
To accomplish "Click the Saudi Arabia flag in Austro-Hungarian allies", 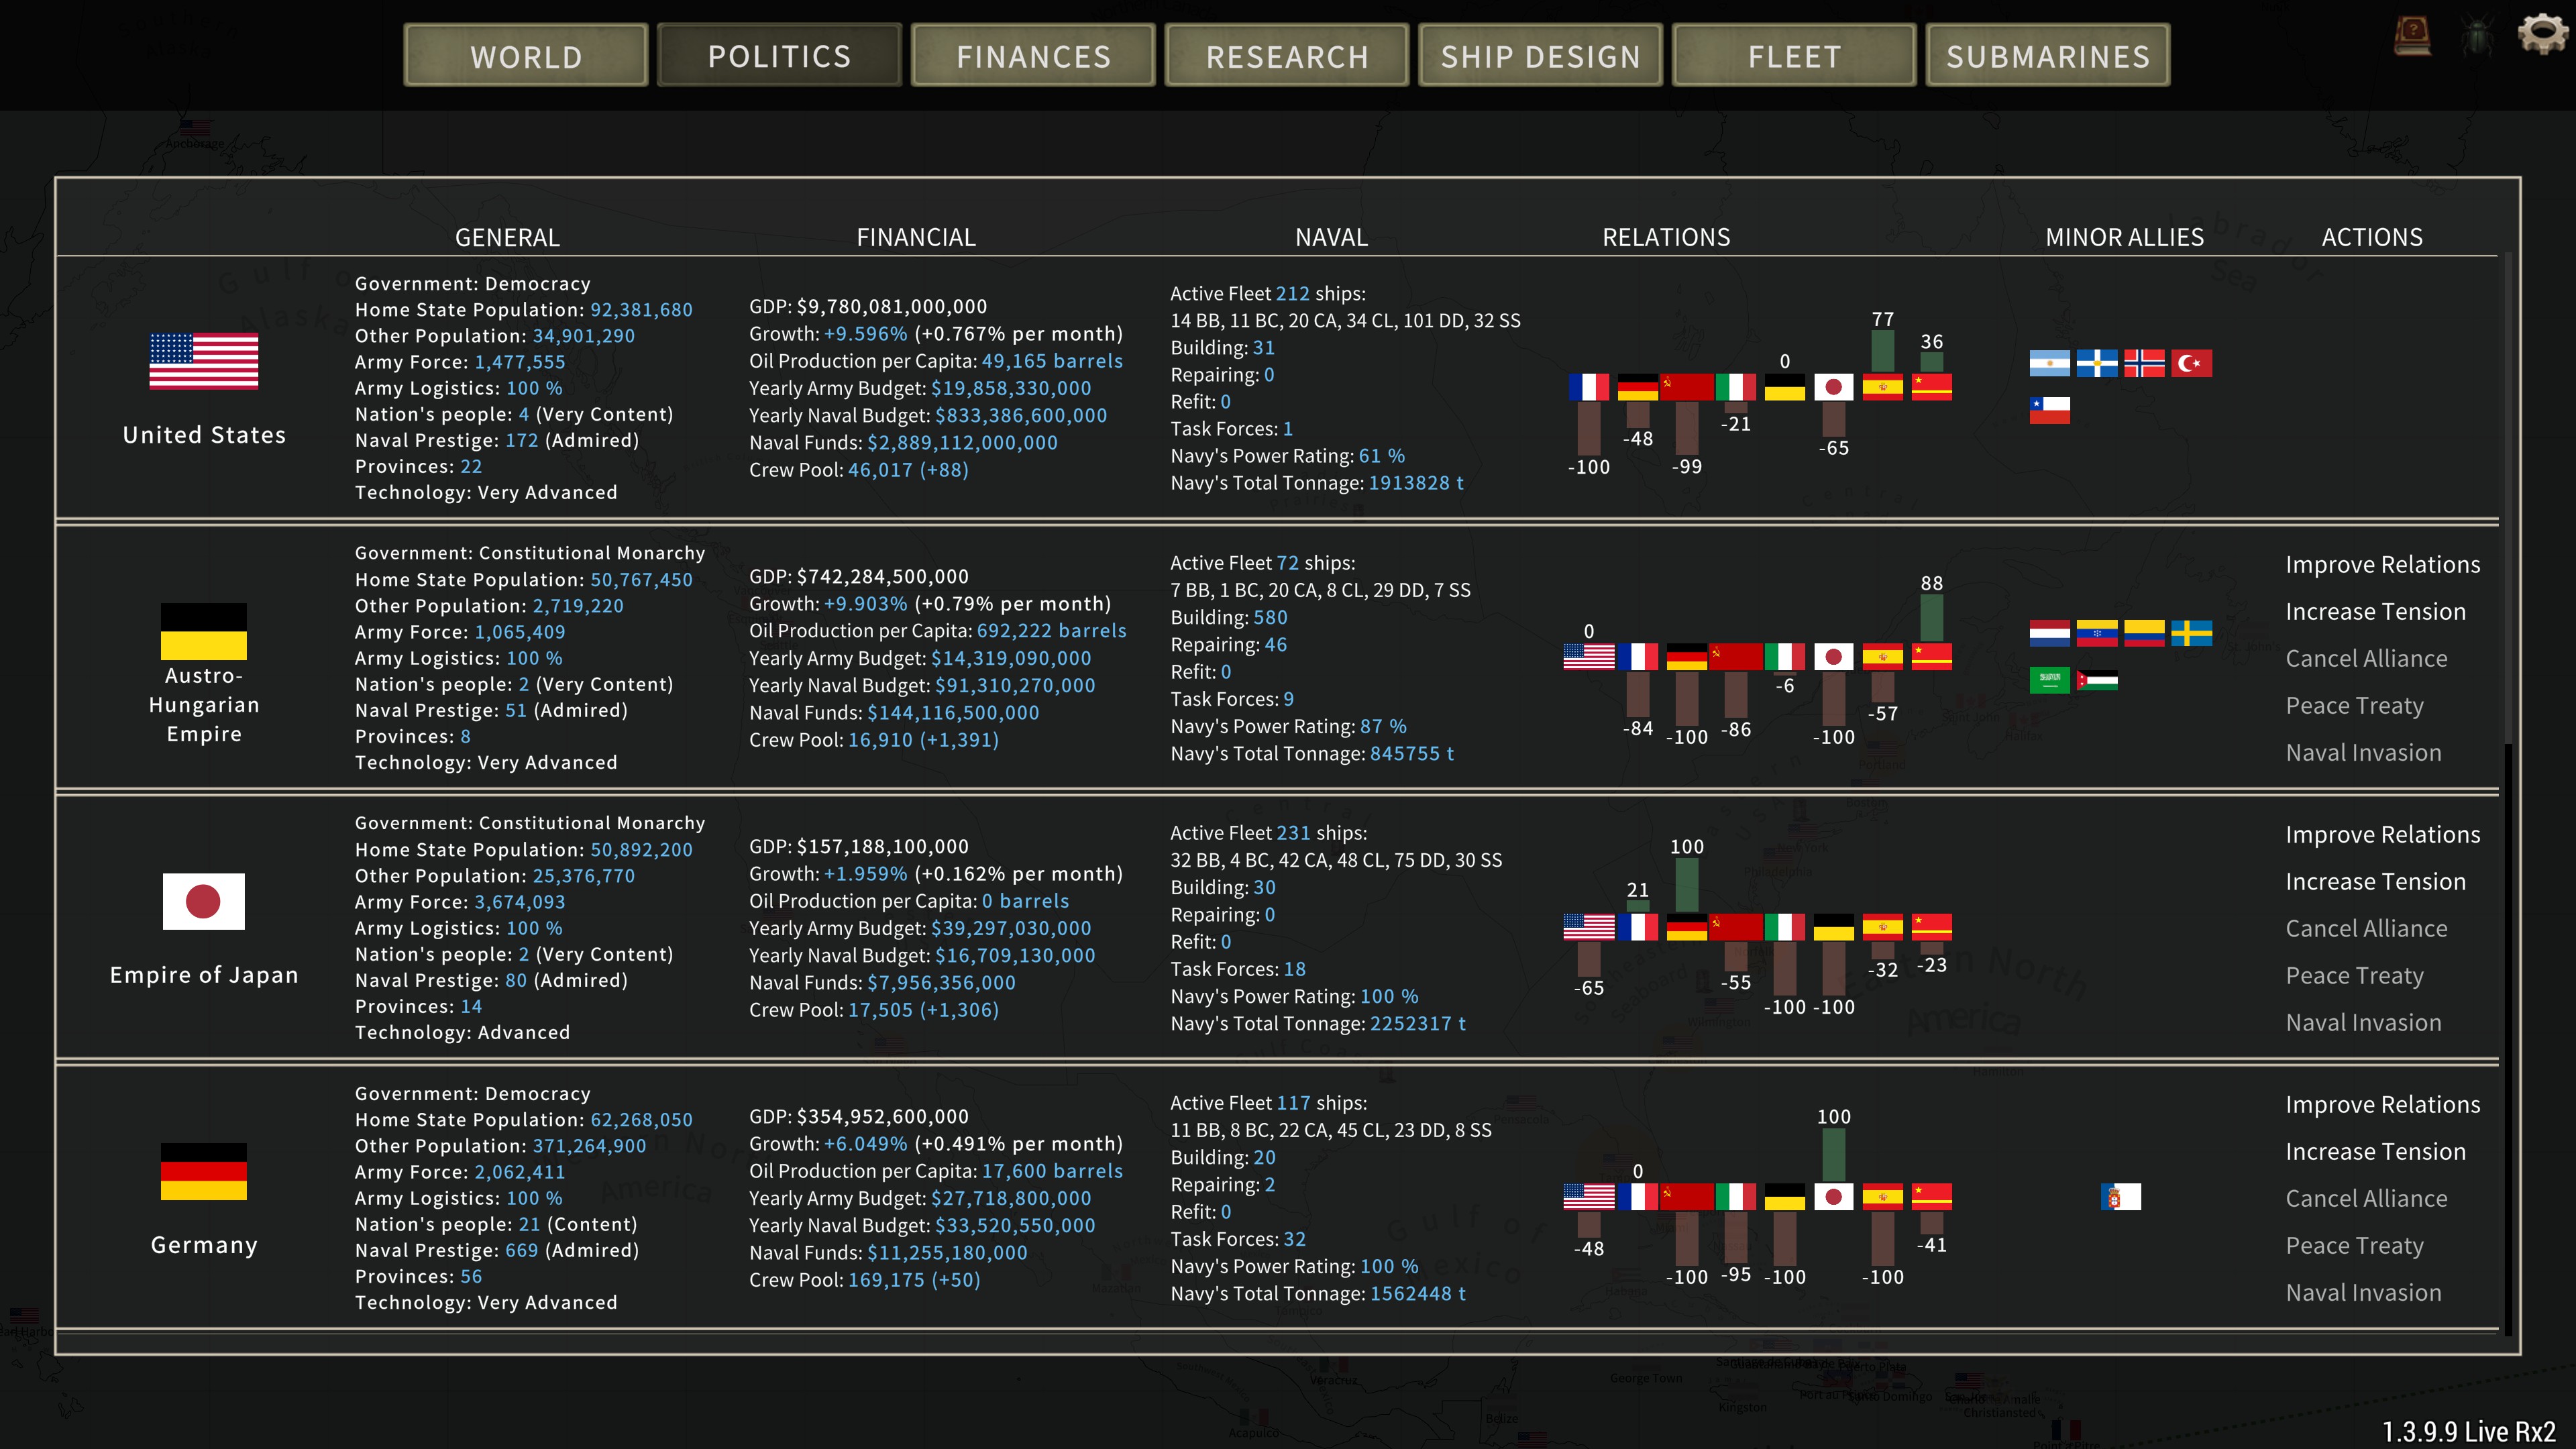I will pyautogui.click(x=2049, y=680).
